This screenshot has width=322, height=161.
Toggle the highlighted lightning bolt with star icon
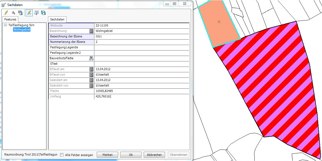coord(29,13)
